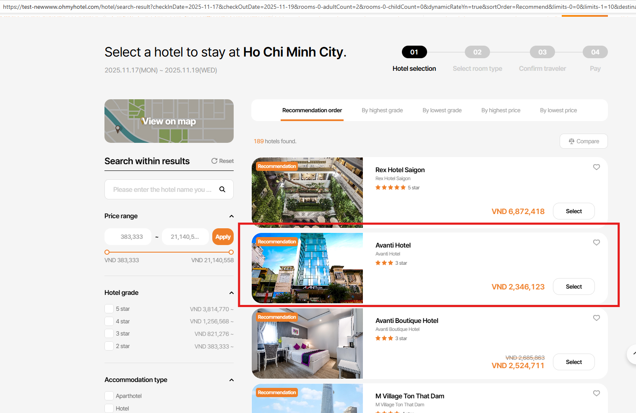Sort hotels By highest price
This screenshot has height=413, width=636.
[x=500, y=111]
